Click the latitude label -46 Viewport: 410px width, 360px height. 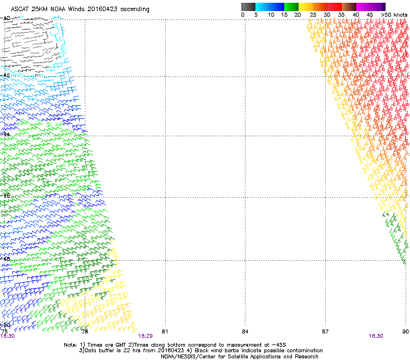click(5, 196)
